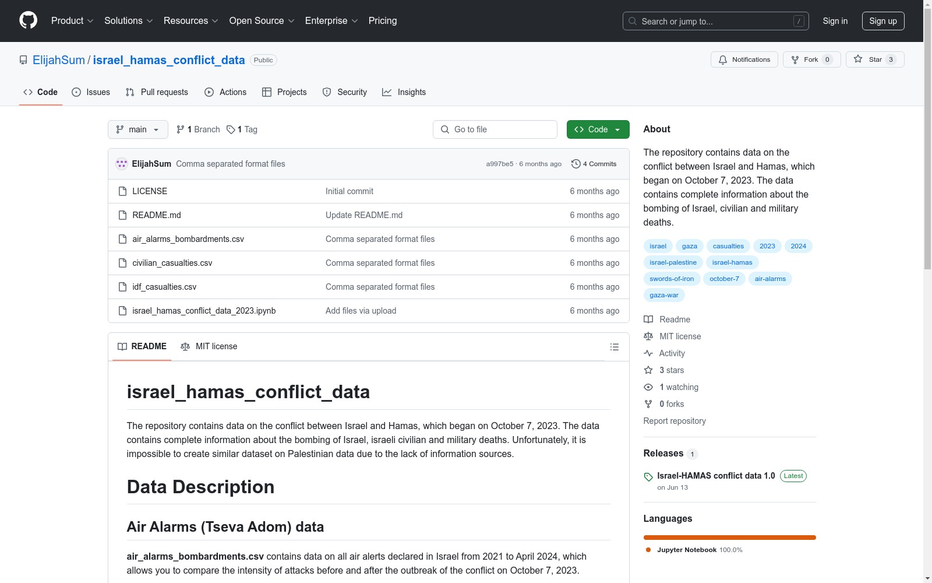This screenshot has width=932, height=583.
Task: Click the repository icon beside ElijahSum
Action: click(23, 60)
